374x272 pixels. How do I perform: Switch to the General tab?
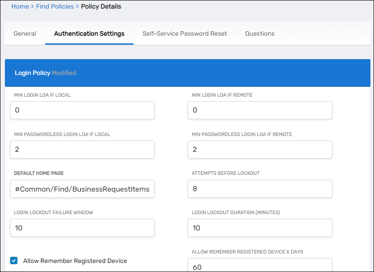25,33
